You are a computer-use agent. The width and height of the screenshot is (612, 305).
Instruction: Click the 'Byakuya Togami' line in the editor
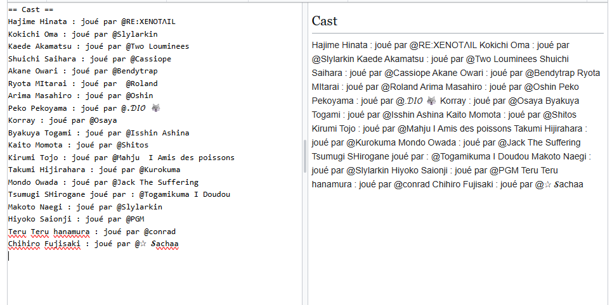(98, 133)
